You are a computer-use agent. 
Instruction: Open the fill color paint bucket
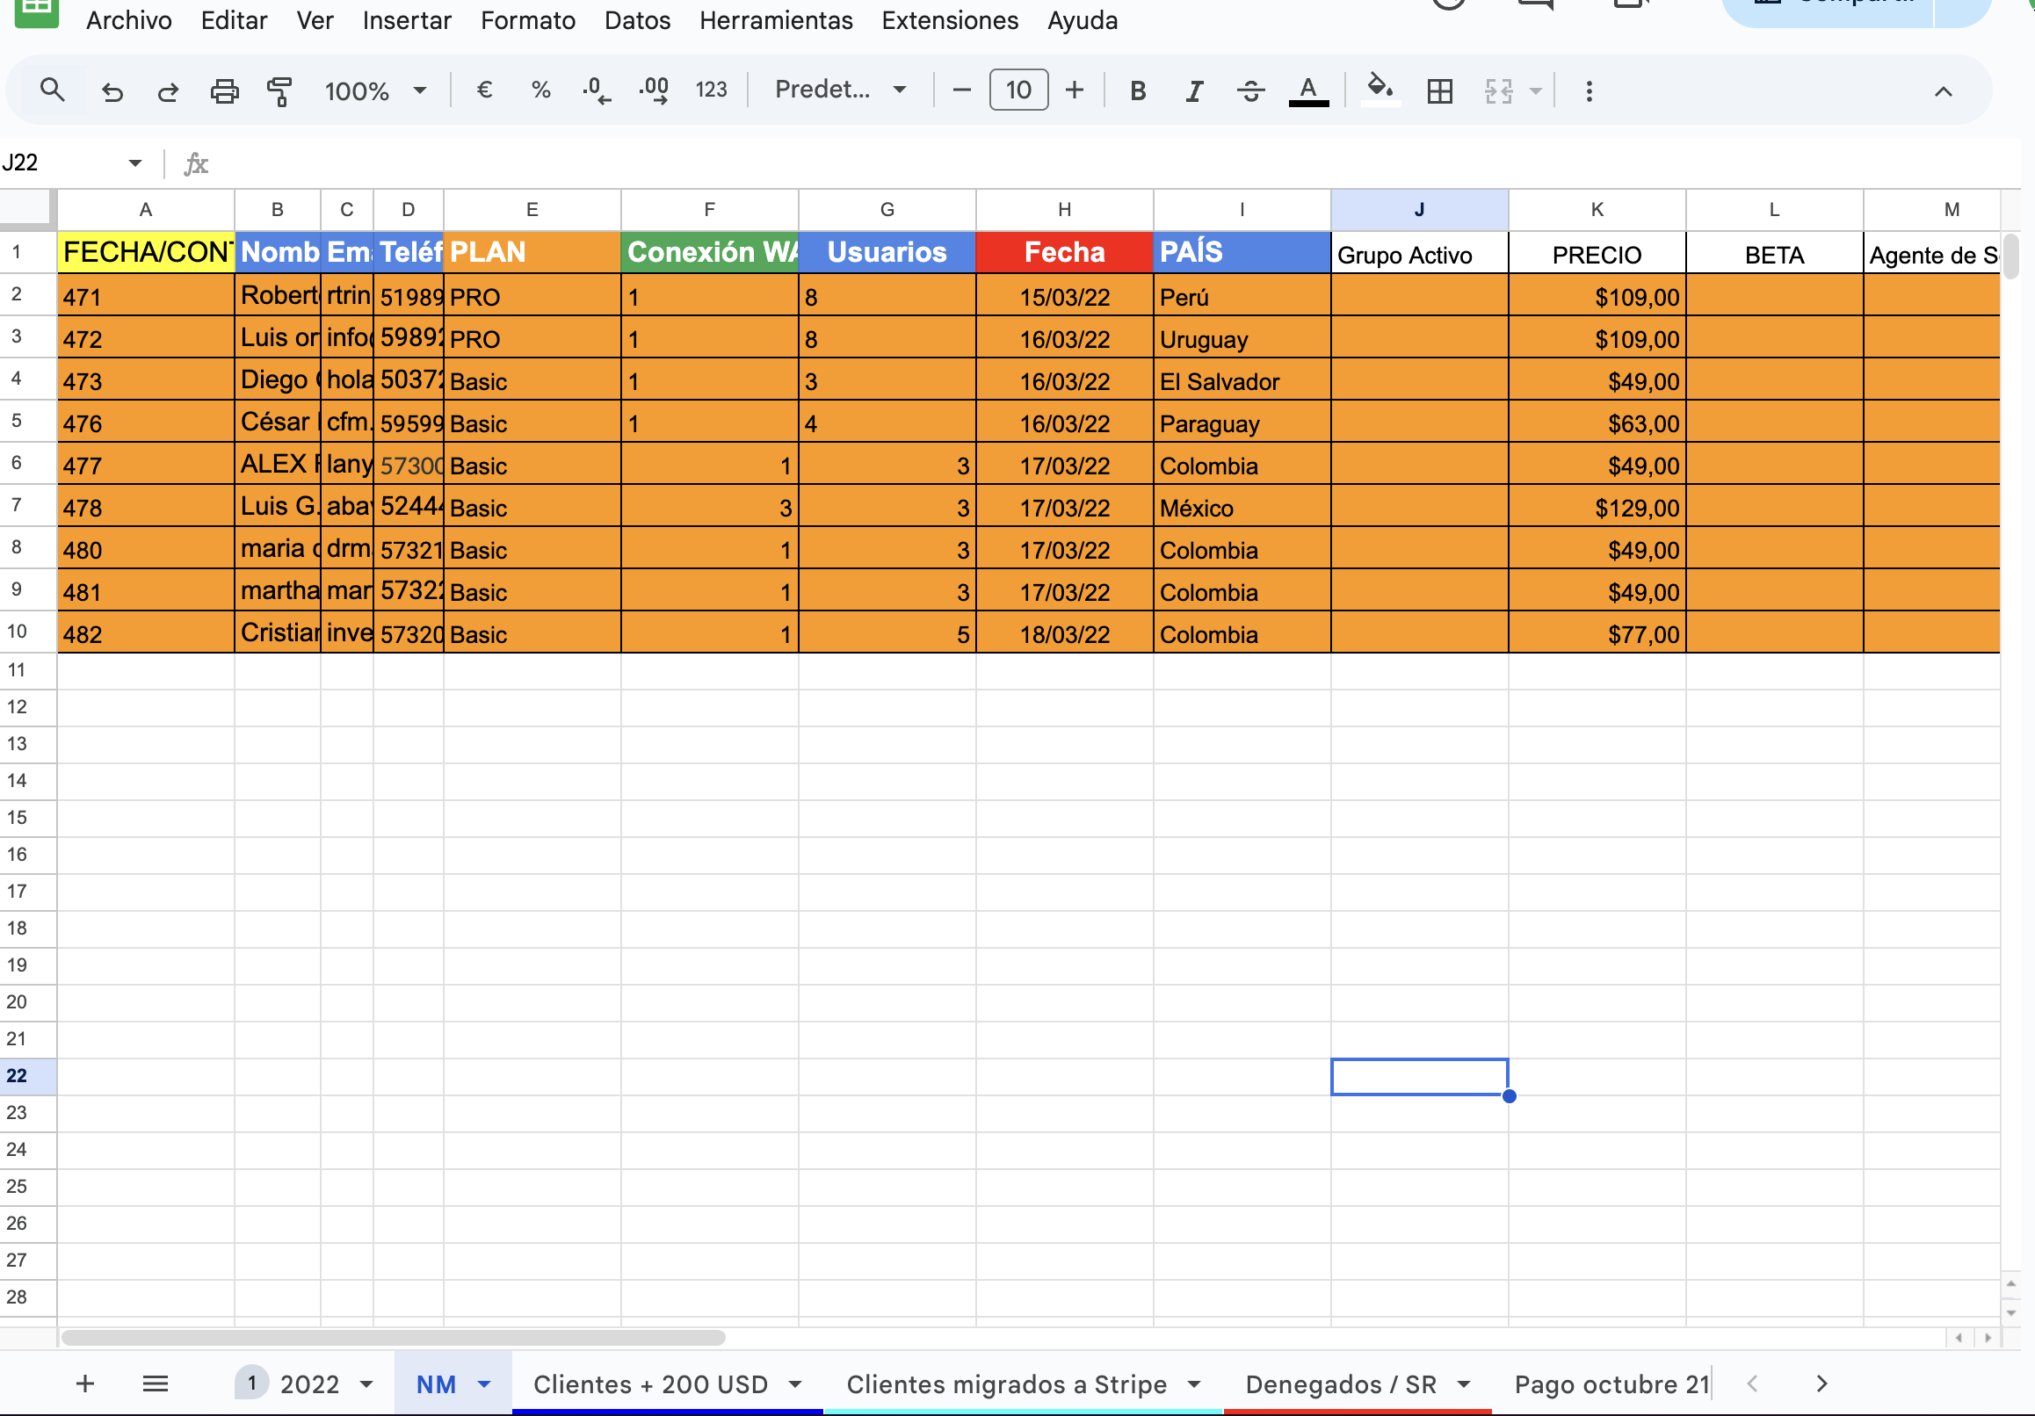(x=1380, y=89)
